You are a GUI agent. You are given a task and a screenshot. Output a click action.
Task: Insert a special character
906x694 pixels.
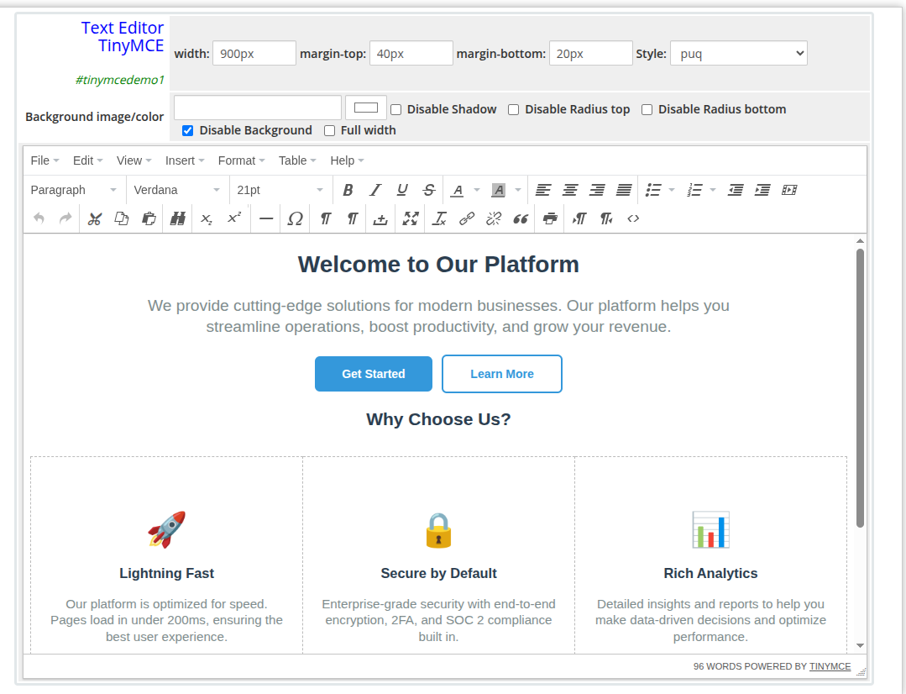pos(295,218)
